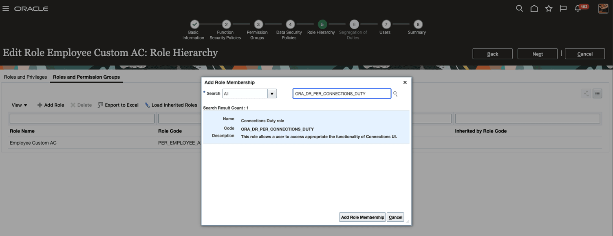Click the dialog resize handle corner
Screen dimensions: 613x236
(x=408, y=221)
